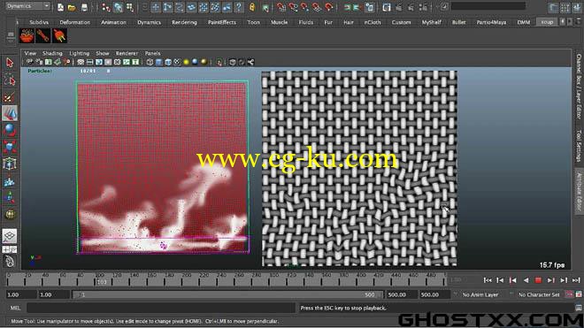Open the viewport Lighting menu
Image resolution: width=584 pixels, height=328 pixels.
(80, 53)
